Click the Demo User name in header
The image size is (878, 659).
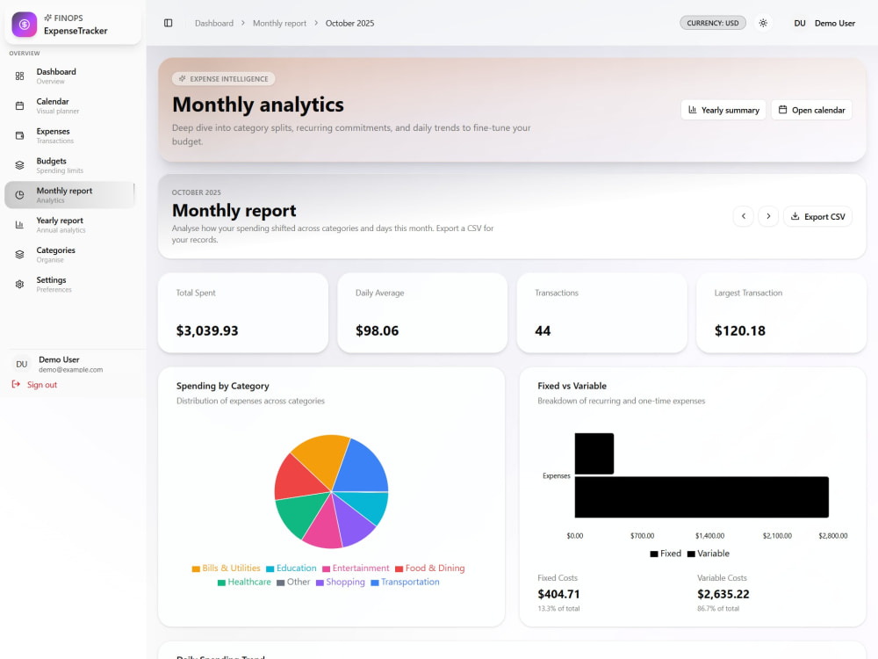pyautogui.click(x=834, y=23)
